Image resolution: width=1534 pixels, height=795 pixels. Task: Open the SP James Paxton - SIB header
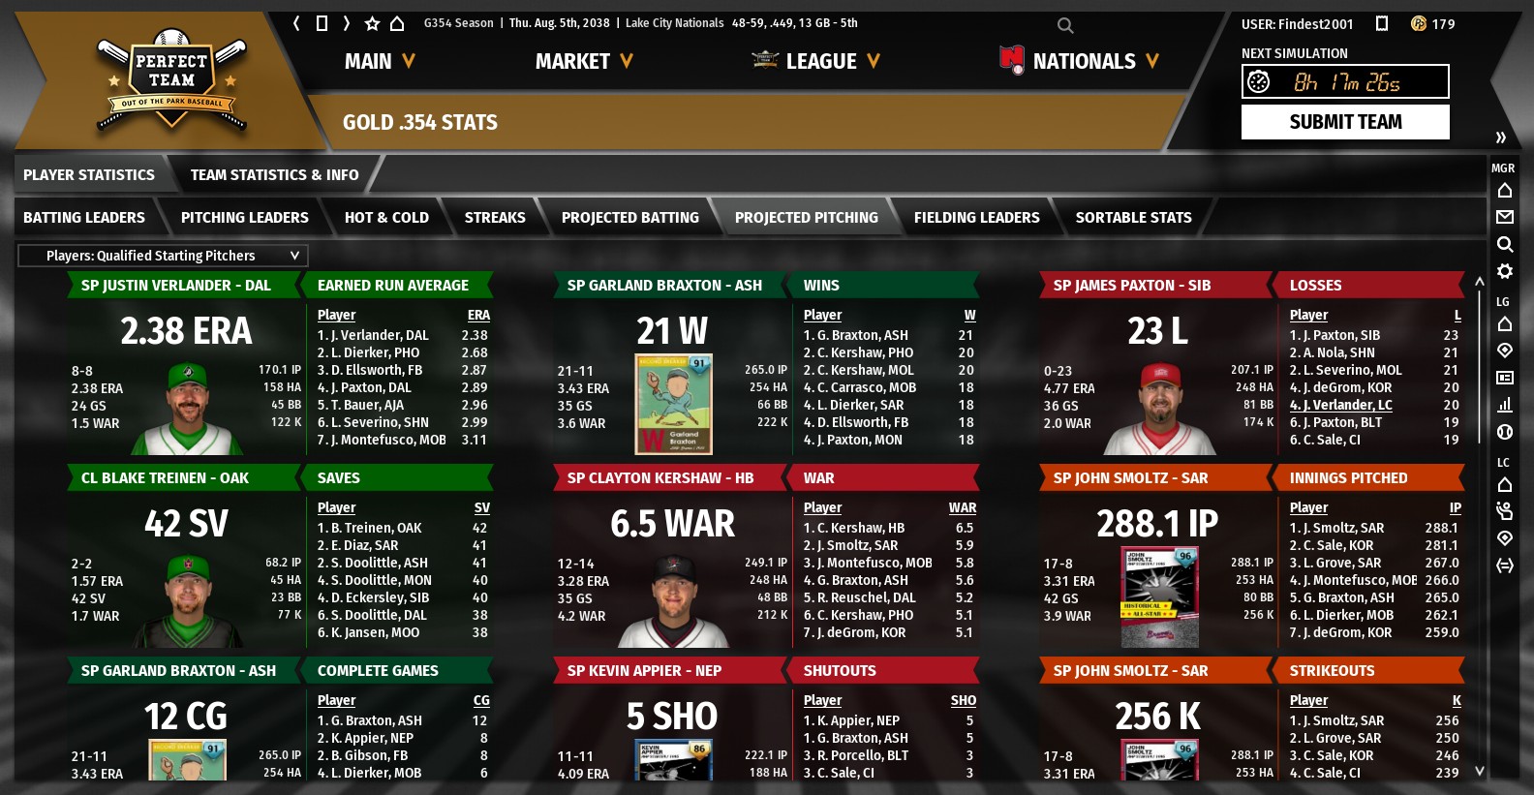pos(1156,286)
